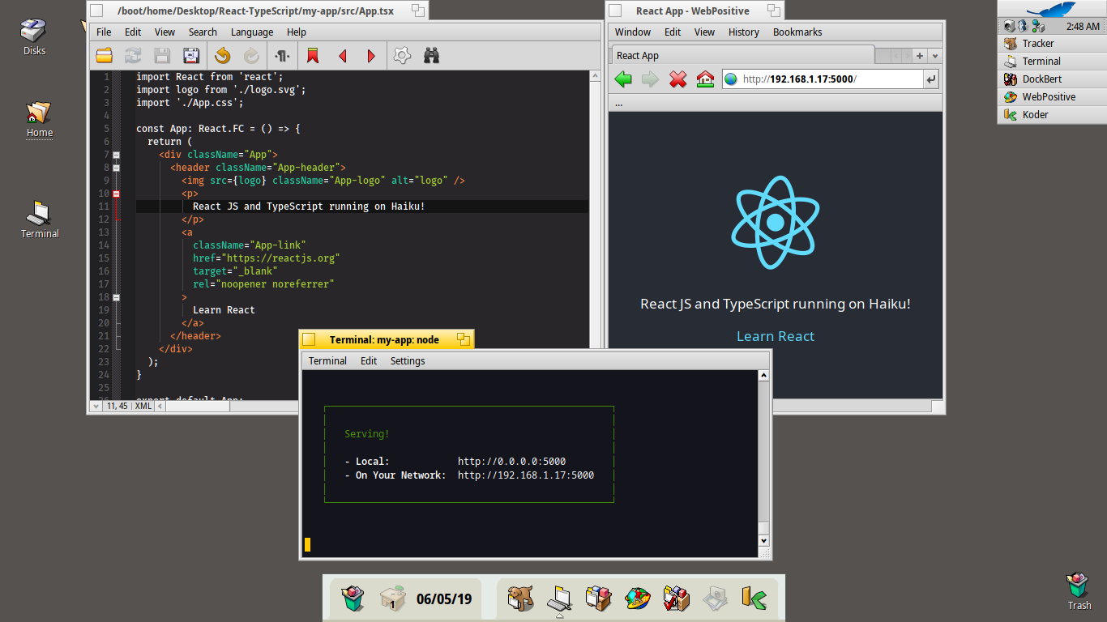Click the Terminal scrollbar down arrow
The height and width of the screenshot is (622, 1107).
pos(763,539)
